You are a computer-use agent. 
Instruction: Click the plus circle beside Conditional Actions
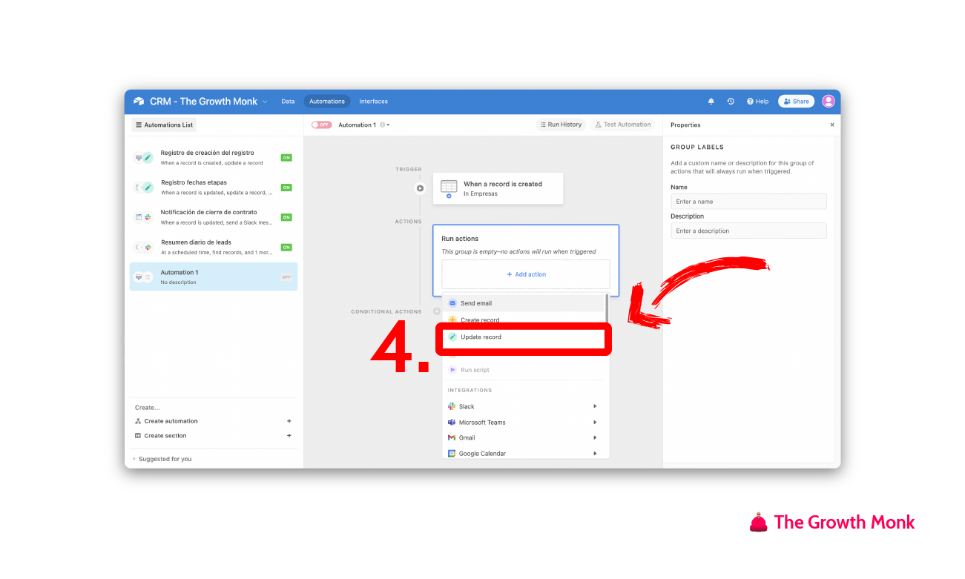437,311
